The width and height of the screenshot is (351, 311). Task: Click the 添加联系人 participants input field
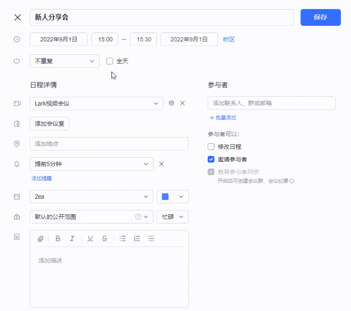tap(272, 103)
